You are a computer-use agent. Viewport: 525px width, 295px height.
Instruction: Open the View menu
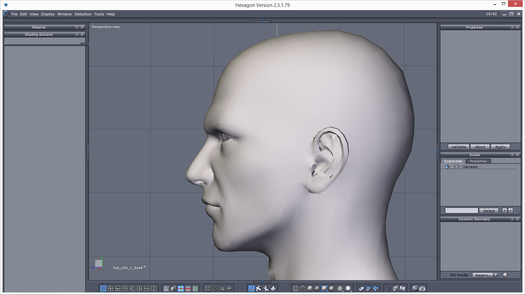(34, 14)
